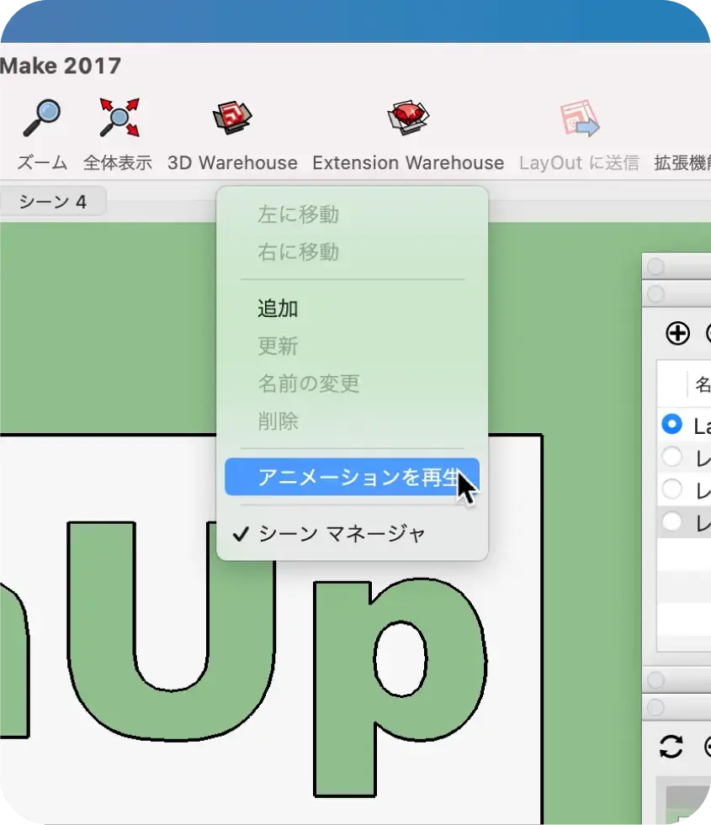Viewport: 711px width, 825px height.
Task: Click the Send to LayOut icon
Action: coord(579,119)
